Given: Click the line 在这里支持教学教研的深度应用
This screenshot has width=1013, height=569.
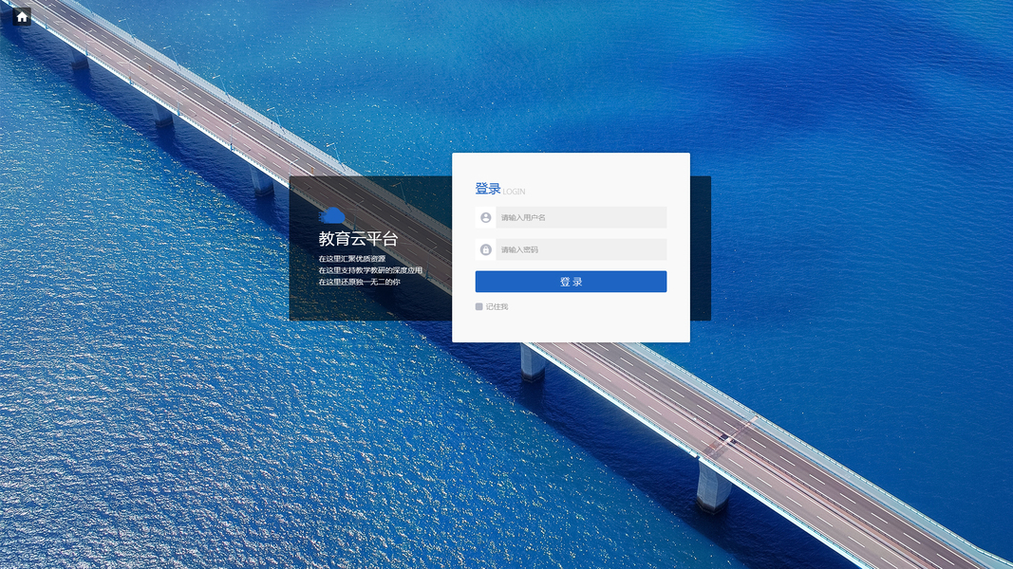Looking at the screenshot, I should (370, 270).
